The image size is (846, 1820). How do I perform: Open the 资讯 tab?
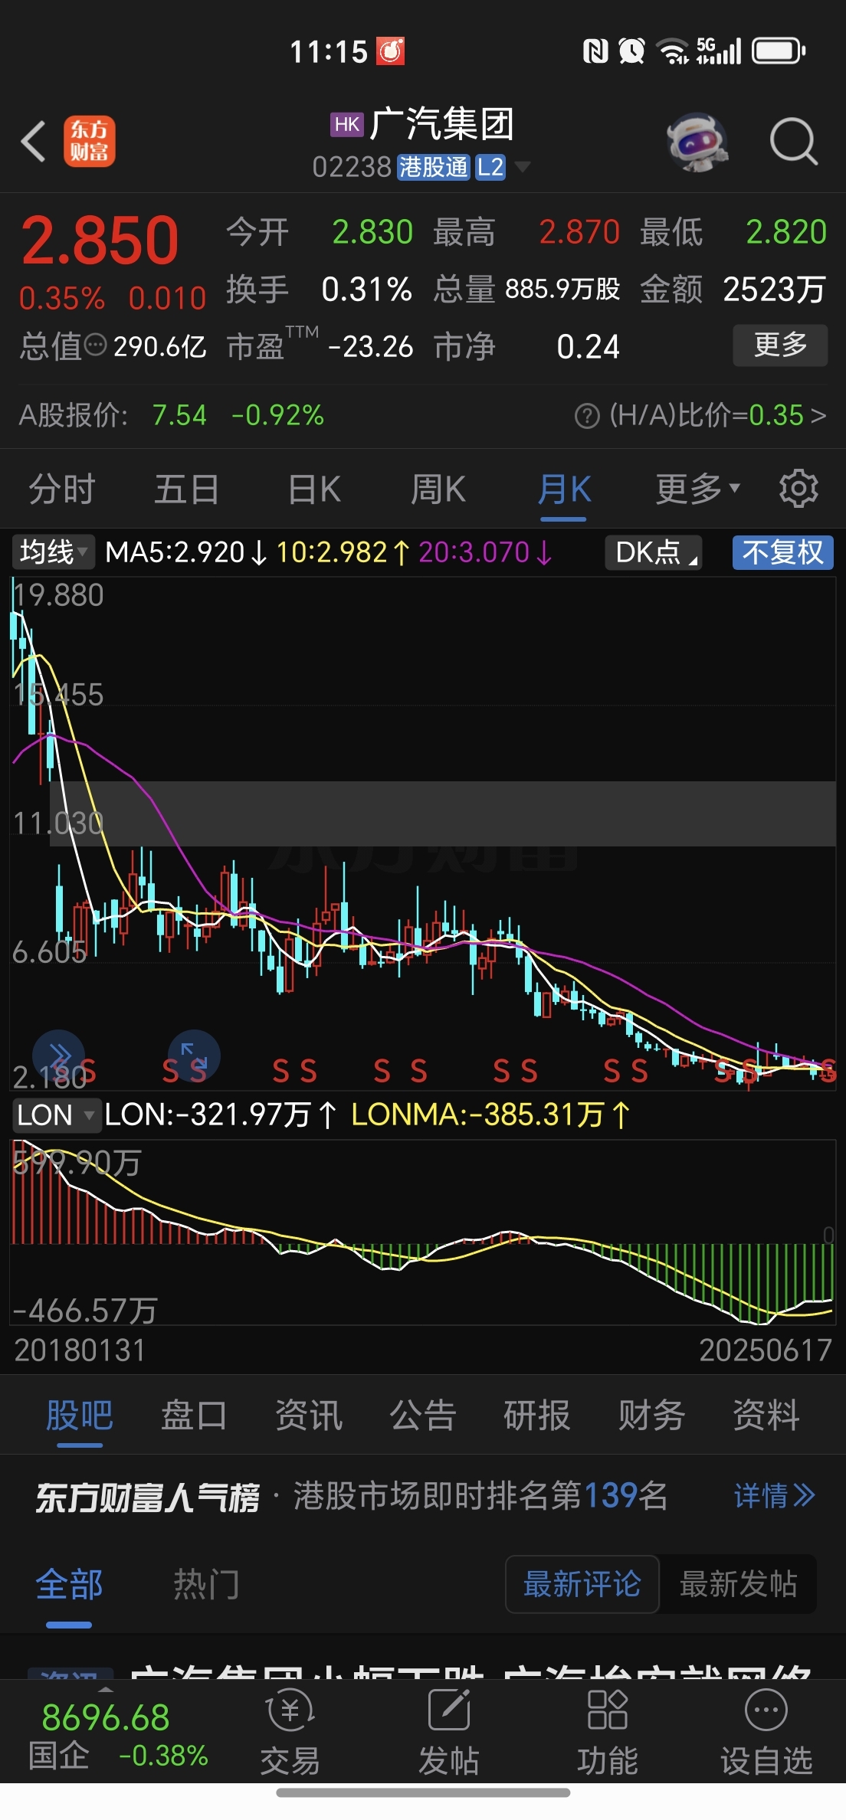point(308,1416)
